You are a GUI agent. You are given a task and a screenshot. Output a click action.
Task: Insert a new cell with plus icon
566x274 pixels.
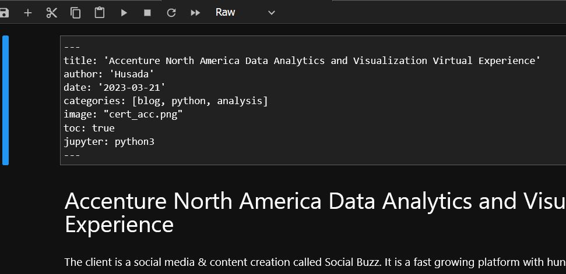(x=28, y=13)
